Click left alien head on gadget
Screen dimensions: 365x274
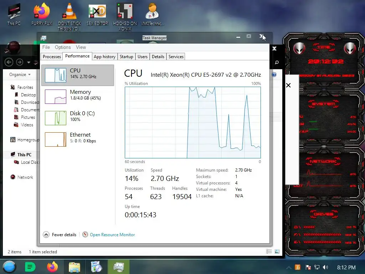pos(299,49)
